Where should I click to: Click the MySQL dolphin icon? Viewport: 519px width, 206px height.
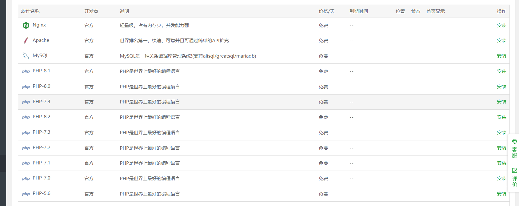(26, 56)
